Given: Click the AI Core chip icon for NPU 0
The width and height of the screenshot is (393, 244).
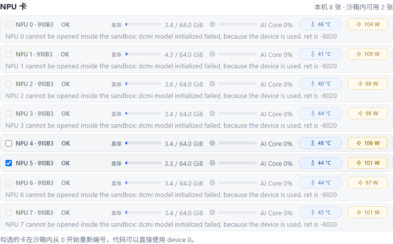Looking at the screenshot, I should (212, 24).
